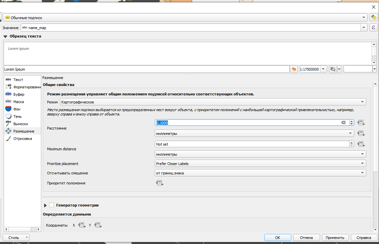The width and height of the screenshot is (379, 244).
Task: Reset the sample text with the orange arrow
Action: pos(294,69)
